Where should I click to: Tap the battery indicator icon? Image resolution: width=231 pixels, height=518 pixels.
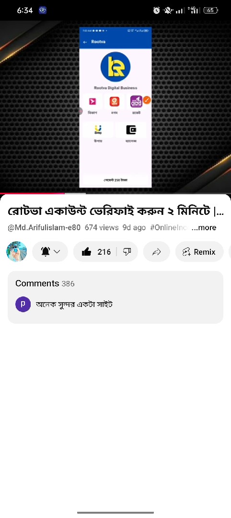tap(210, 10)
